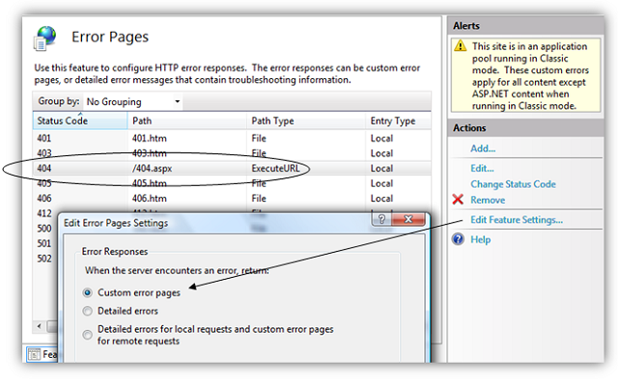
Task: Click the blue Help question icon
Action: coord(458,239)
